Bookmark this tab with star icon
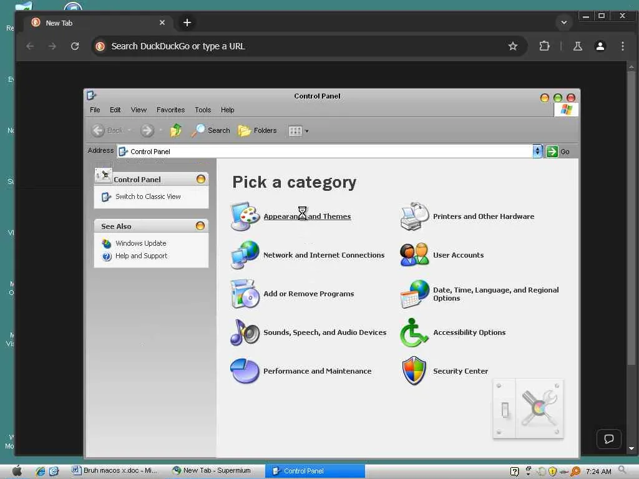The image size is (639, 479). [x=513, y=46]
